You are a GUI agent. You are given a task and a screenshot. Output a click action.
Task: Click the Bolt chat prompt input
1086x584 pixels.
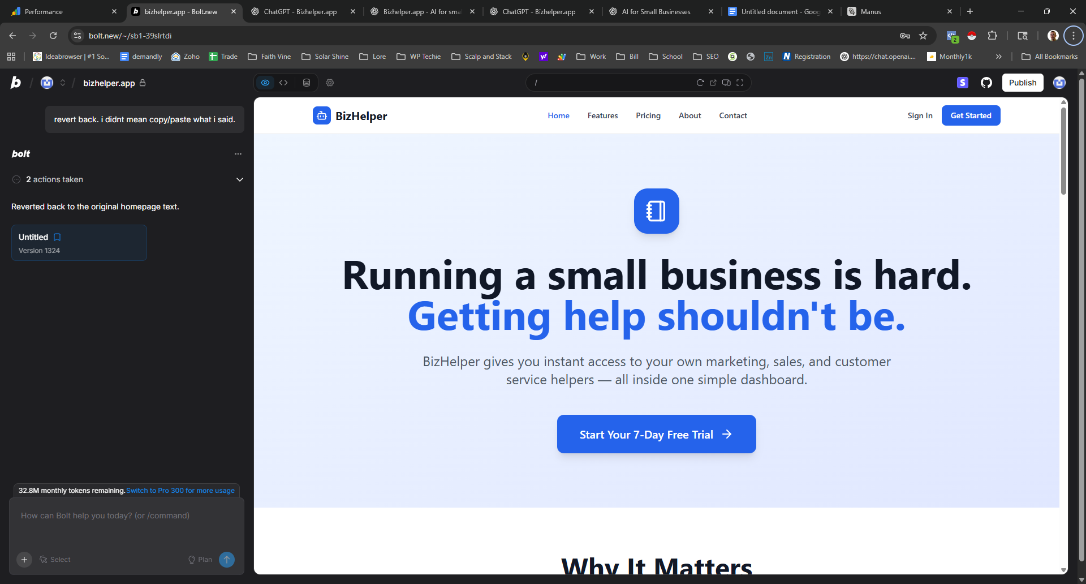point(127,526)
